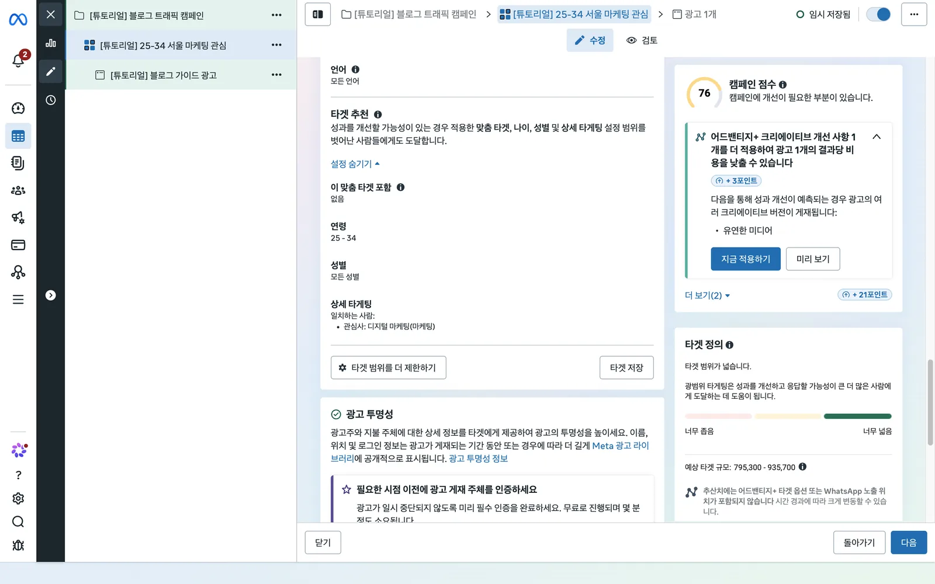Viewport: 935px width, 584px height.
Task: Click the search magnifier icon in left rail
Action: pyautogui.click(x=18, y=522)
